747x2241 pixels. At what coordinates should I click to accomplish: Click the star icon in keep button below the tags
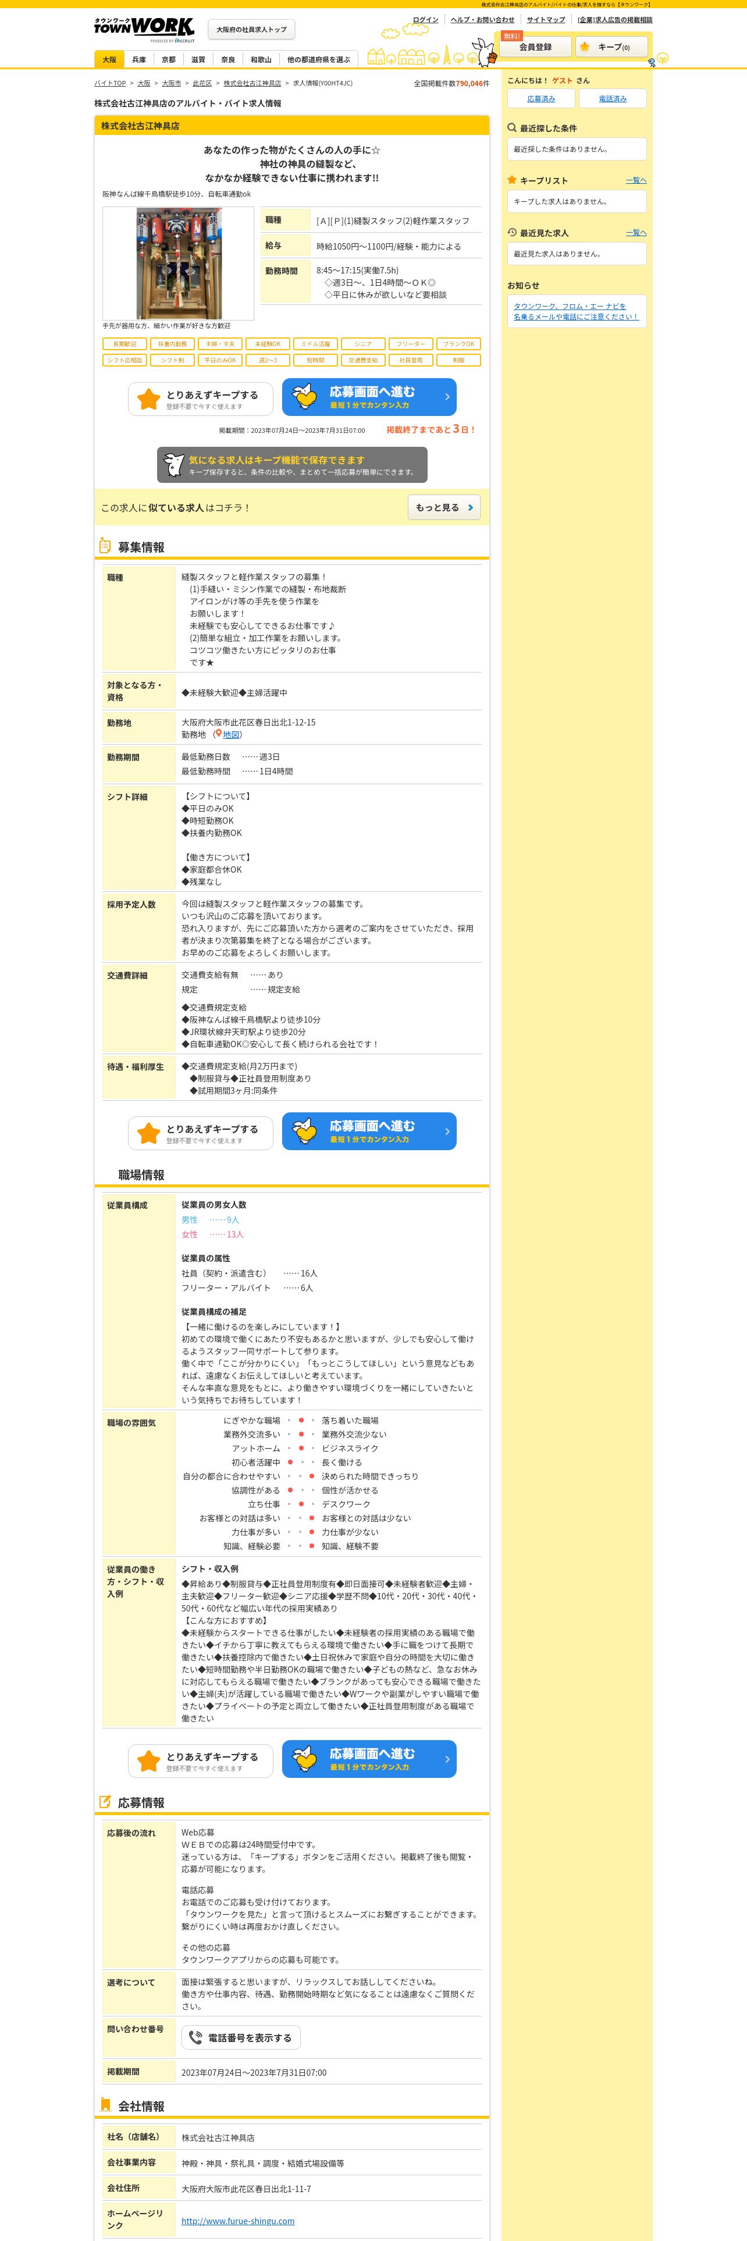(149, 399)
